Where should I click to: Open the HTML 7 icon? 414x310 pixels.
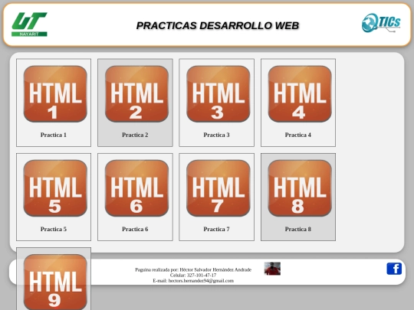(x=218, y=188)
